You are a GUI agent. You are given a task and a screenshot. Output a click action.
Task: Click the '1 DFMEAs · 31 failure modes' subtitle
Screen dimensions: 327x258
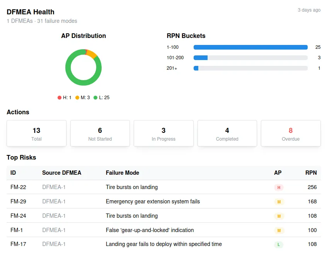42,21
